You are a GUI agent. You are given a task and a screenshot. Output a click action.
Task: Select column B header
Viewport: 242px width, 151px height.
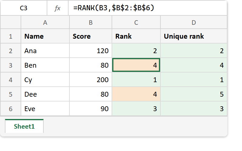pos(91,23)
